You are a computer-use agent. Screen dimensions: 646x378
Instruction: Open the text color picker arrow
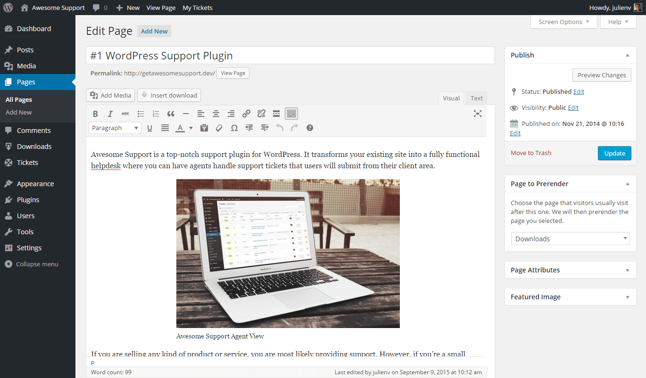pyautogui.click(x=191, y=128)
